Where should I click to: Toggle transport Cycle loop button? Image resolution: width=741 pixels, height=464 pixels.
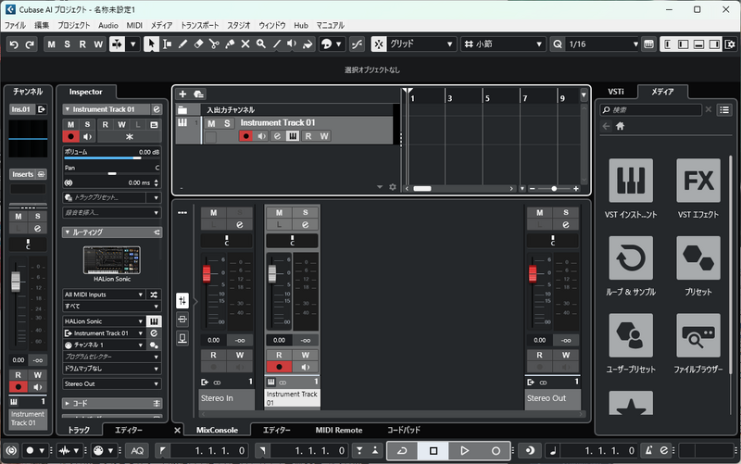click(402, 451)
